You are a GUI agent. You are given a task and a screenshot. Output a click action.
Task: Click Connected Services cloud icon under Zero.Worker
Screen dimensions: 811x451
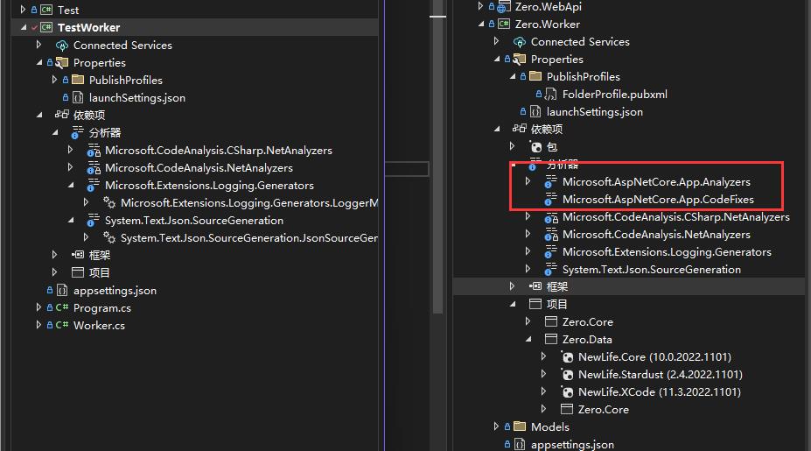point(520,42)
